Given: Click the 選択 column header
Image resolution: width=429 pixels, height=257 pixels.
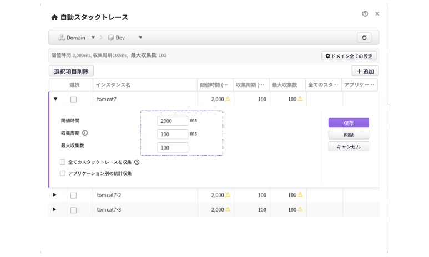Looking at the screenshot, I should pyautogui.click(x=80, y=85).
